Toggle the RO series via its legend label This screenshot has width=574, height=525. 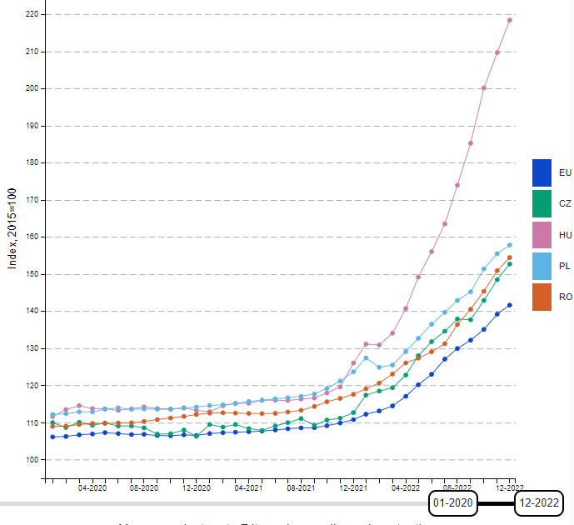[565, 297]
